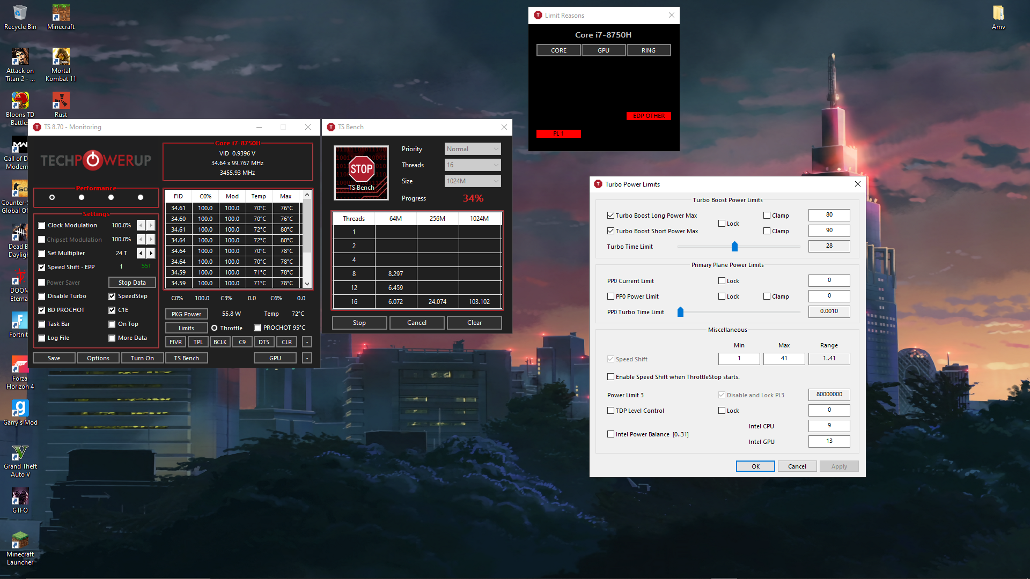The image size is (1030, 579).
Task: Open the Priority dropdown in TS Bench
Action: 473,149
